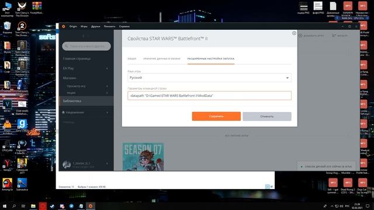This screenshot has width=374, height=210.
Task: Open the notification center icon in the tray
Action: (x=368, y=206)
